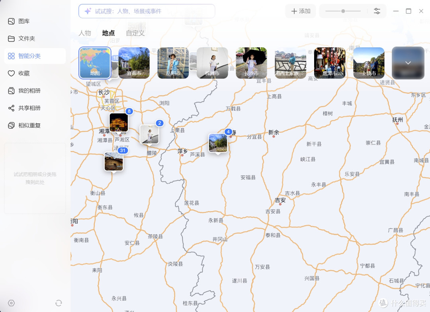Open the 长沙市 location thumbnail
The width and height of the screenshot is (430, 312).
252,63
